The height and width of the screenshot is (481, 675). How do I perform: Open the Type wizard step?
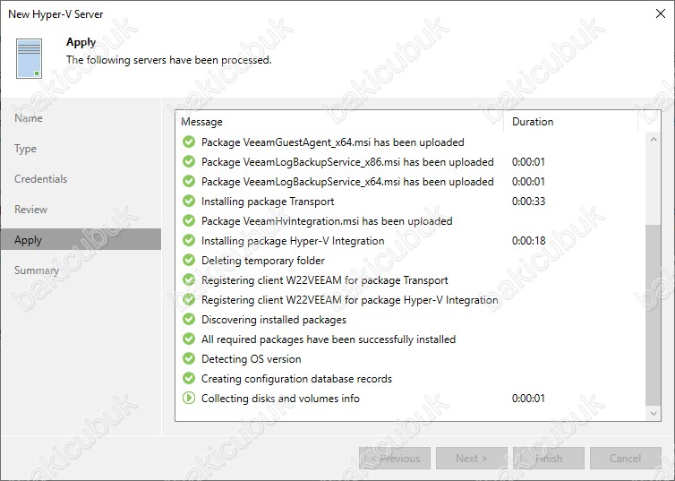pos(81,149)
